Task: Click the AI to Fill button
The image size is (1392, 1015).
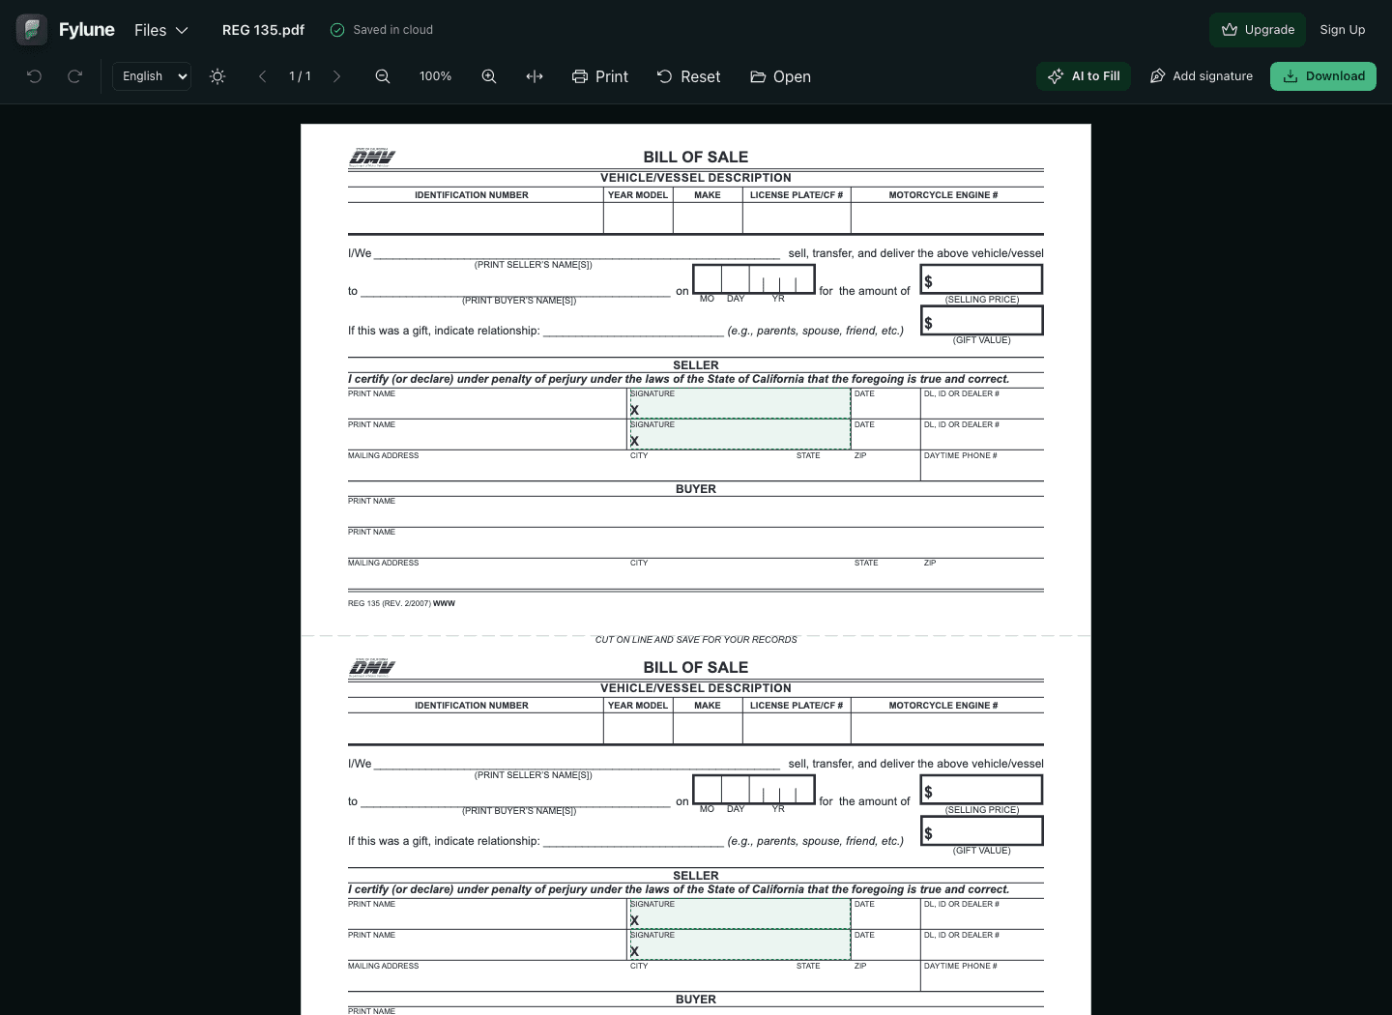Action: 1084,76
